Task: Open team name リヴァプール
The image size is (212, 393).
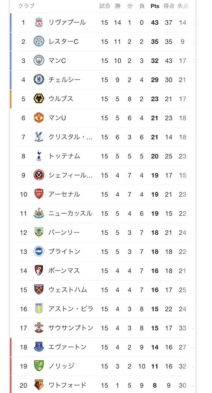Action: (x=67, y=22)
